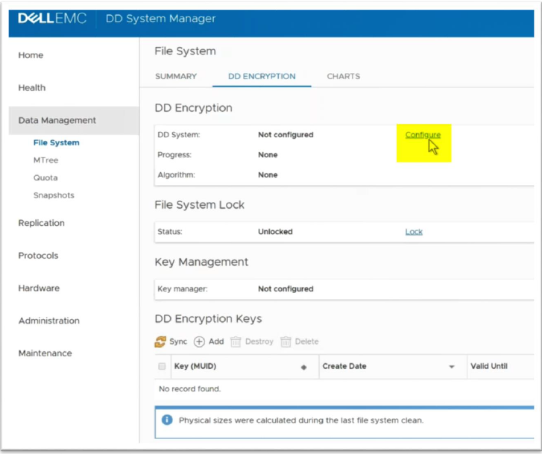Click the Algorithm 'None' value
This screenshot has width=542, height=454.
[268, 175]
